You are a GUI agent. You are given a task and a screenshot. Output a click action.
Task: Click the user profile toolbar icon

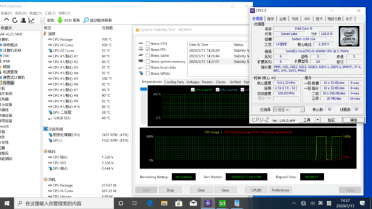[x=23, y=20]
